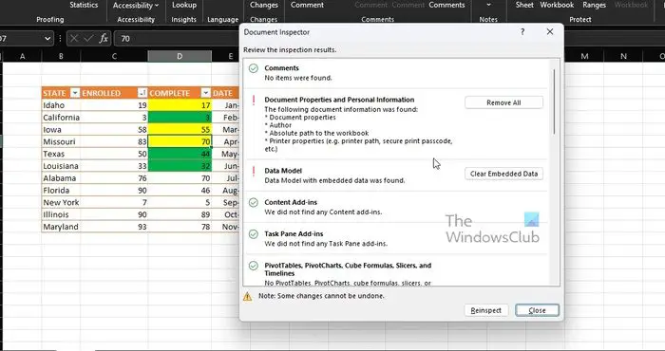
Task: Select the Illinois cell
Action: [61, 214]
